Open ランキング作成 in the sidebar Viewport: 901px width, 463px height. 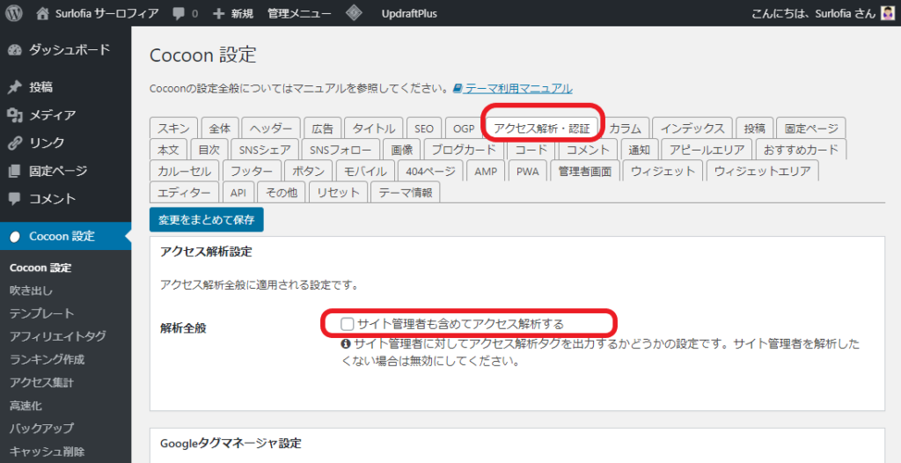(48, 359)
